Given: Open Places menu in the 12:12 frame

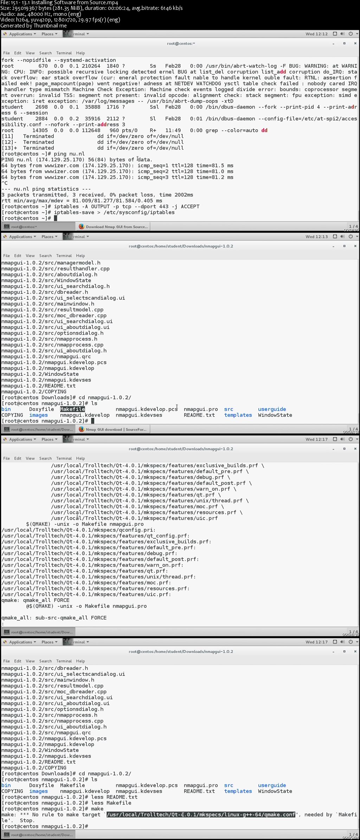Looking at the screenshot, I should (49, 34).
